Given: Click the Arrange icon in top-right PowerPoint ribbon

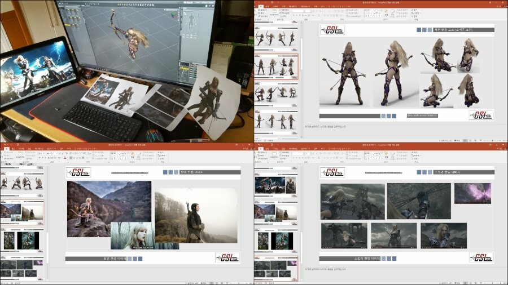Looking at the screenshot, I should pyautogui.click(x=386, y=13).
